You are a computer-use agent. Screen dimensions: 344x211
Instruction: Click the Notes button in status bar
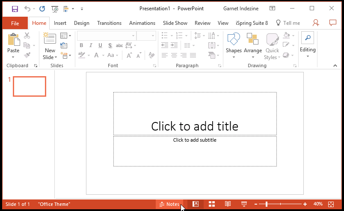click(x=169, y=204)
